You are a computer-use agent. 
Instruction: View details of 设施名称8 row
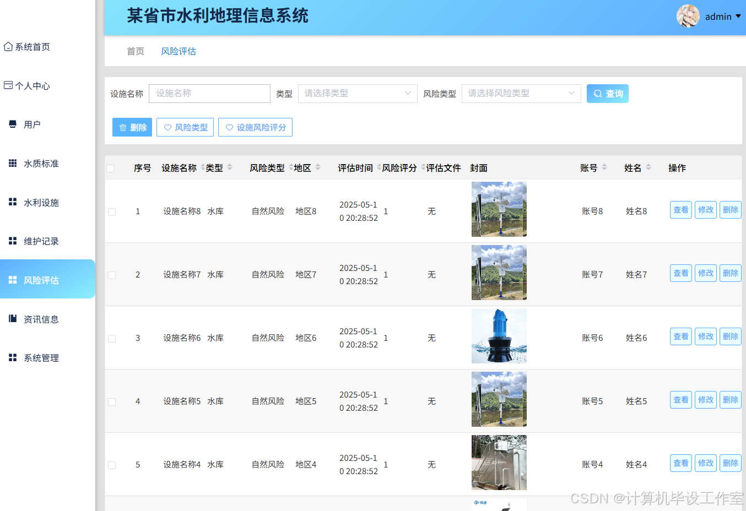click(x=681, y=210)
